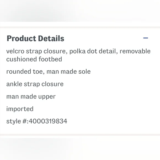This screenshot has width=160, height=160.
Task: Select style number 4000319834
Action: 48,121
